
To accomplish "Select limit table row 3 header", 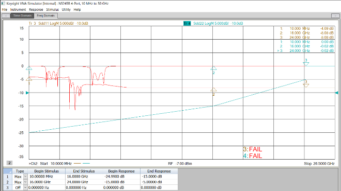I will [8, 187].
